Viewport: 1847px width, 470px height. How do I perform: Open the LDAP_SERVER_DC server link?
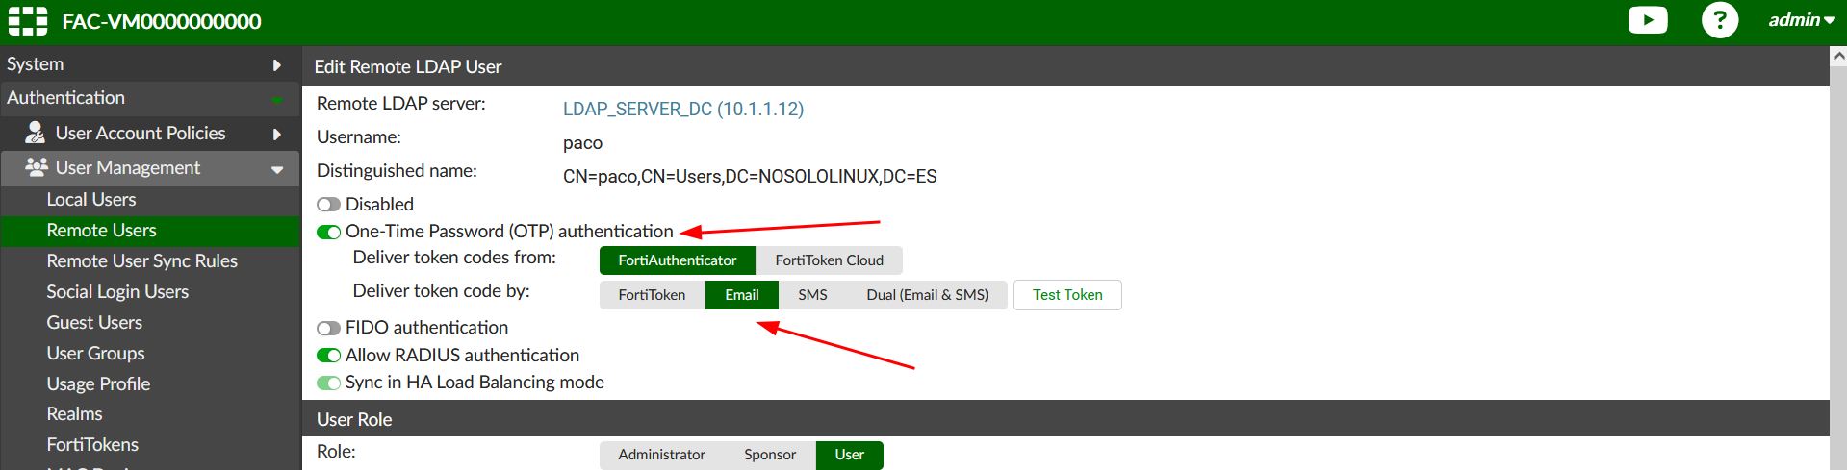(x=682, y=109)
